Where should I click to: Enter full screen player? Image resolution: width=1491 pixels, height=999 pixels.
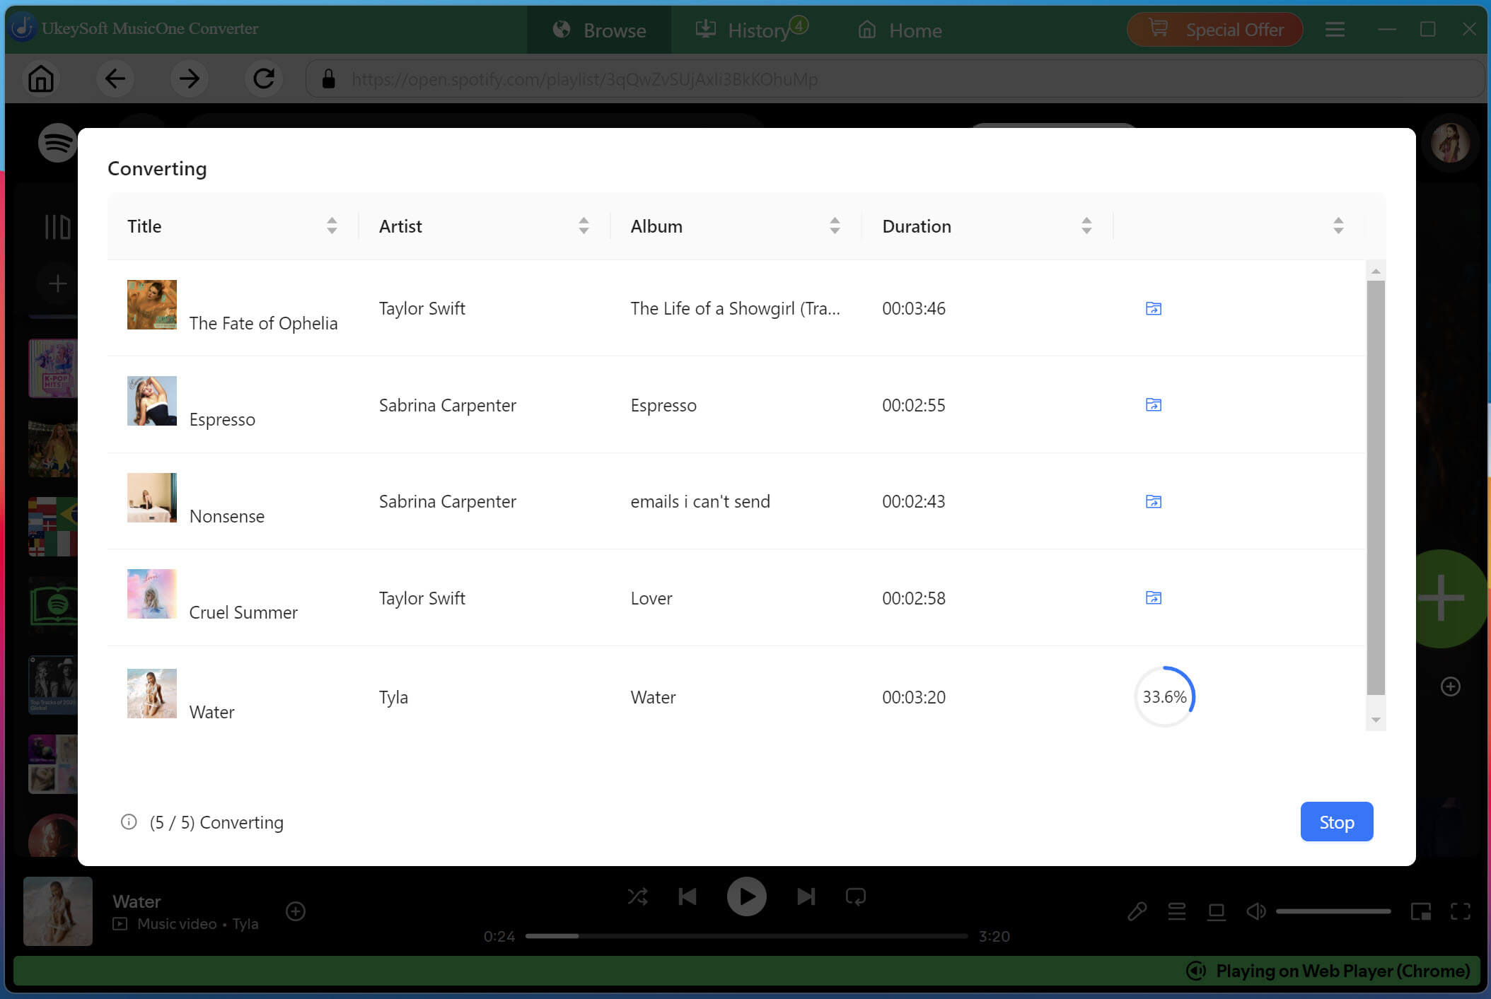[1461, 911]
